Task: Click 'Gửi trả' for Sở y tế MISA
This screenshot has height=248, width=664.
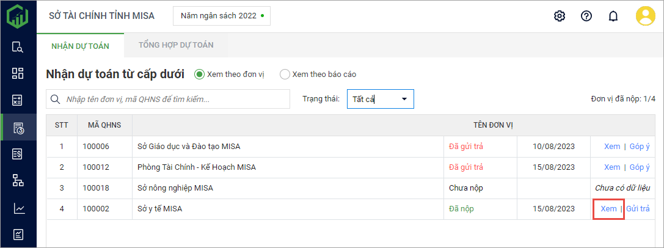Action: click(638, 208)
